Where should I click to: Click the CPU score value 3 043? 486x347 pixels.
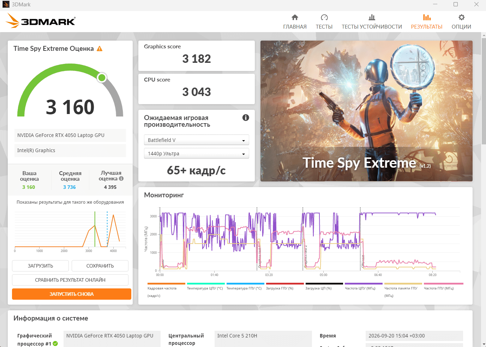click(197, 92)
